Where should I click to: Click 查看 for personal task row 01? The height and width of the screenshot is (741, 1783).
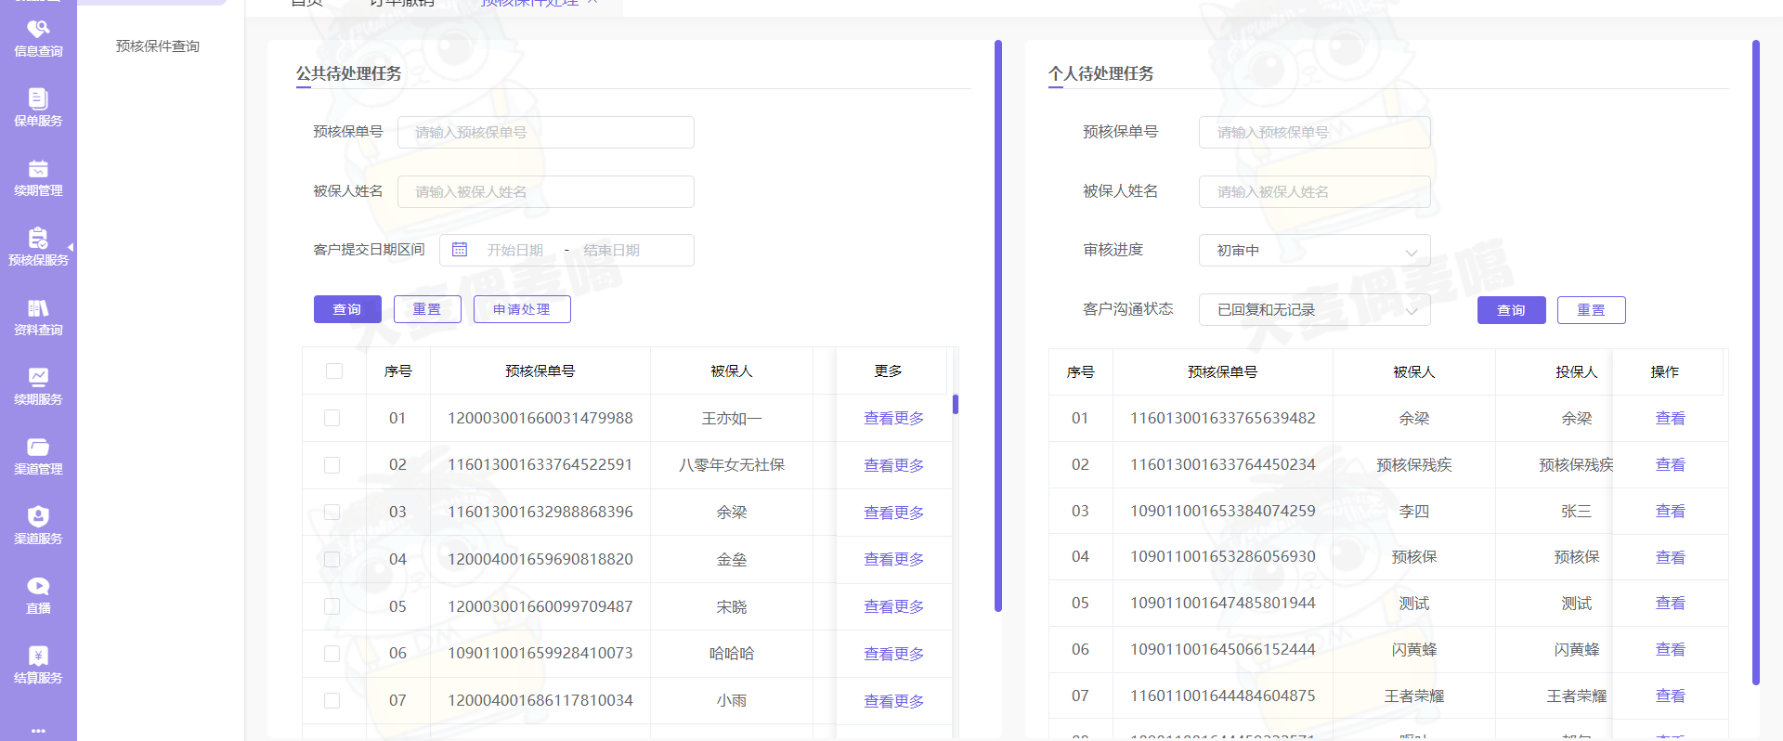tap(1670, 419)
